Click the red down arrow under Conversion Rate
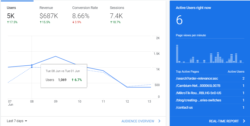Image resolution: width=250 pixels, height=126 pixels. pyautogui.click(x=73, y=22)
